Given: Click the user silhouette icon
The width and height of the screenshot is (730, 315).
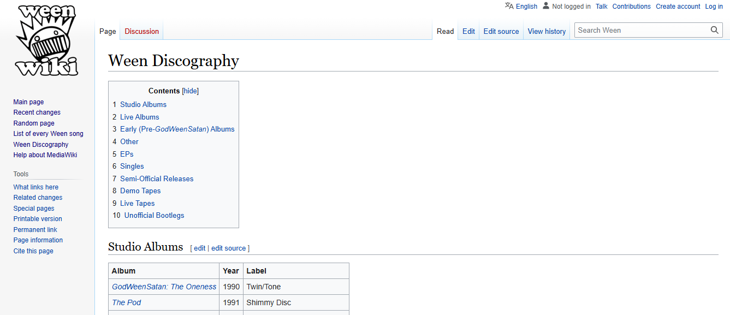Looking at the screenshot, I should click(x=546, y=5).
